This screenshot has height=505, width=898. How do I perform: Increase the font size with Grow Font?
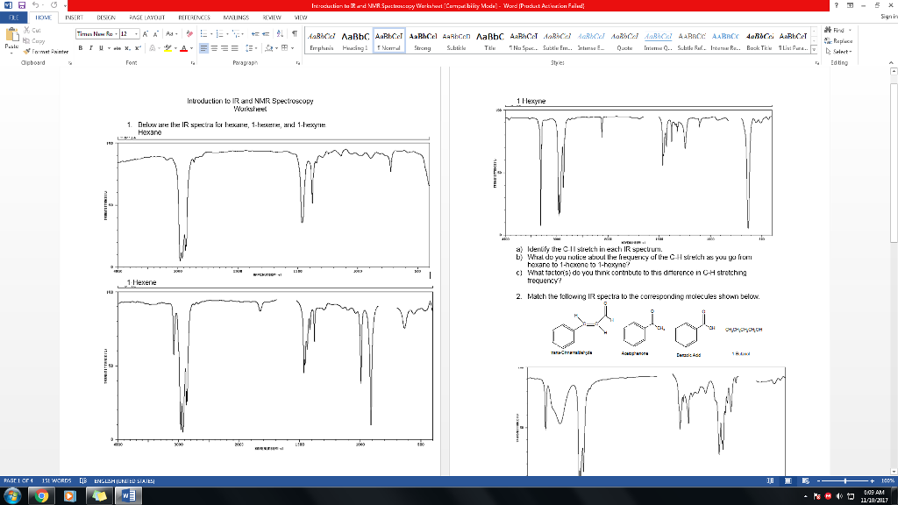pyautogui.click(x=146, y=34)
